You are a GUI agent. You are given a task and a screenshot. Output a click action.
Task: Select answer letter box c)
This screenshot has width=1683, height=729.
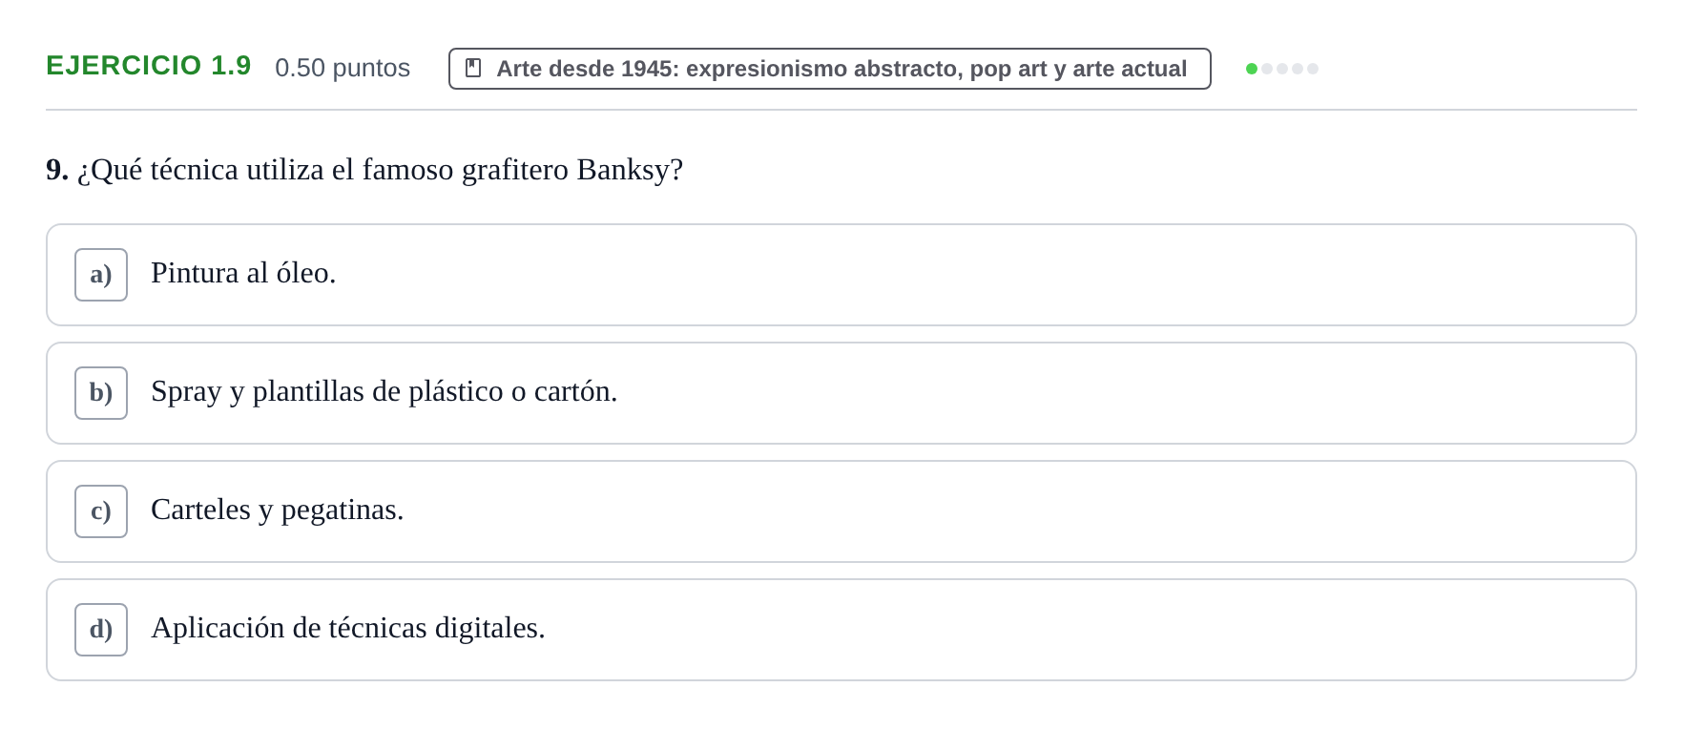tap(101, 511)
